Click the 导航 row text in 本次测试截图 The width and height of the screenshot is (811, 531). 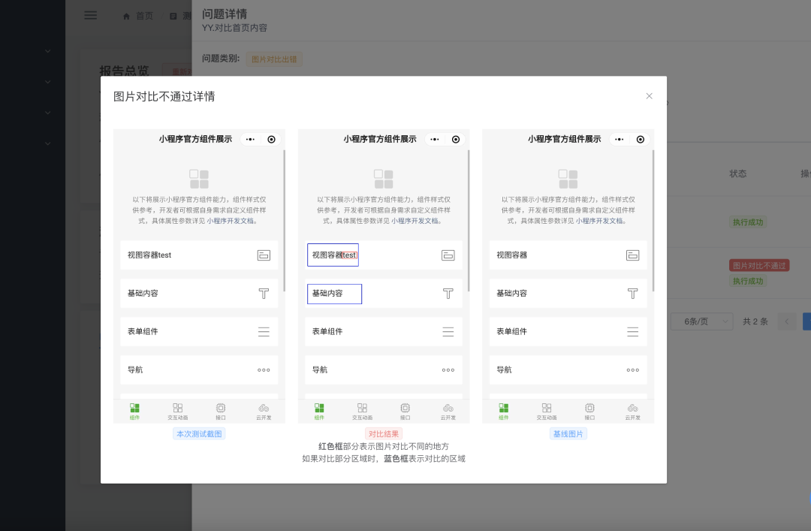[135, 370]
